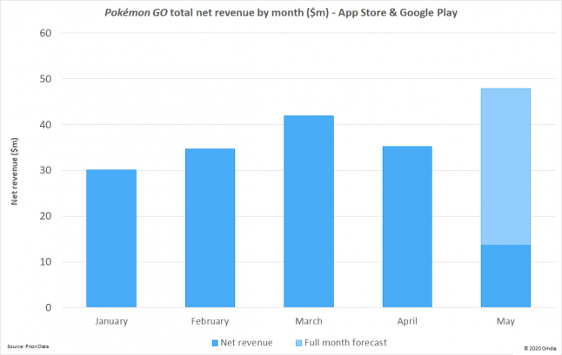Click the vertical 'Net revenue ($m)' axis title
562x355 pixels.
pos(15,170)
